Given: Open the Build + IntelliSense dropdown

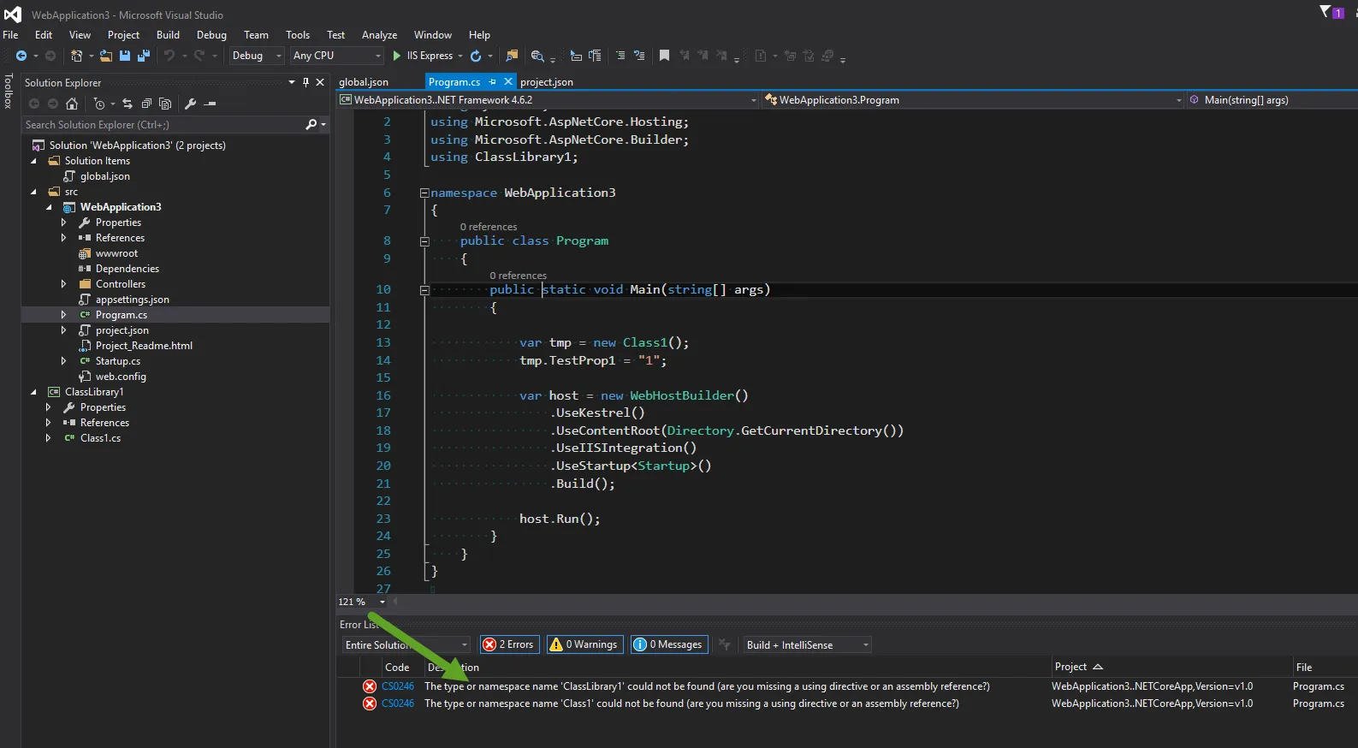Looking at the screenshot, I should [x=807, y=644].
